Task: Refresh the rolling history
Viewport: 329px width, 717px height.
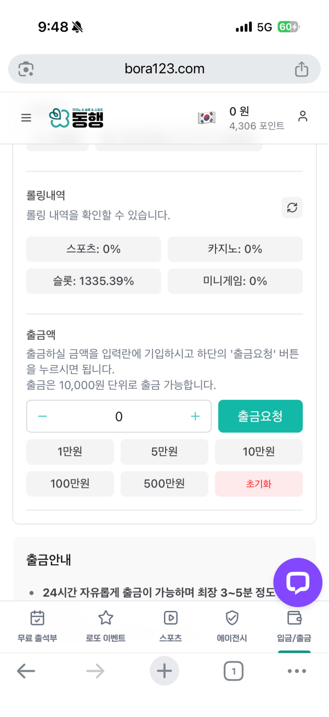Action: click(x=292, y=207)
